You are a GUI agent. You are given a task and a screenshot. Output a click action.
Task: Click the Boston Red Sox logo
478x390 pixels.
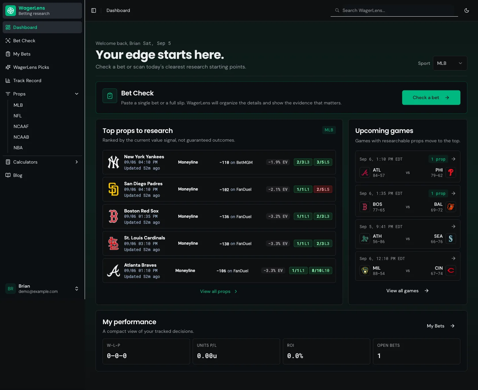pos(114,216)
